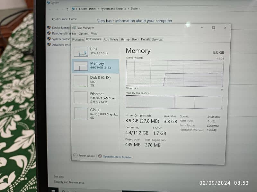
Task: Click the Memory composition bar
Action: point(173,102)
